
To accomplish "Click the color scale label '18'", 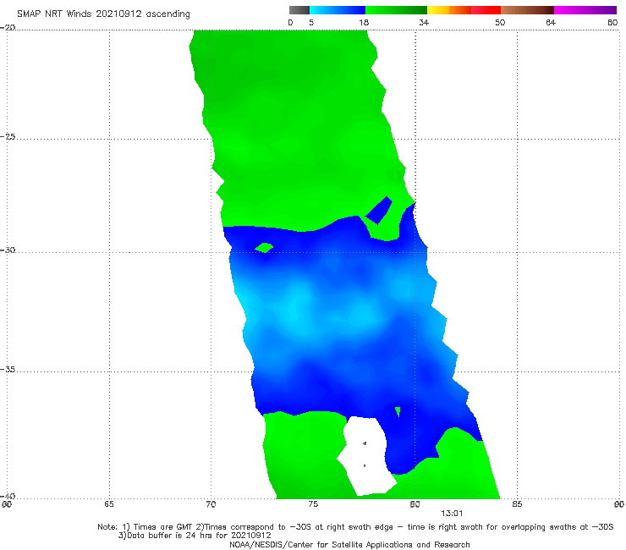I will click(x=364, y=23).
